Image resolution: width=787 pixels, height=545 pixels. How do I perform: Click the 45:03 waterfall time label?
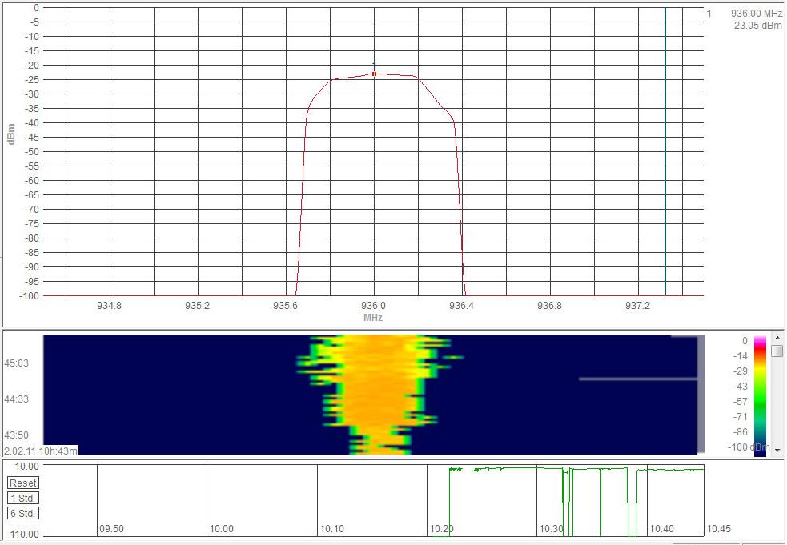16,363
